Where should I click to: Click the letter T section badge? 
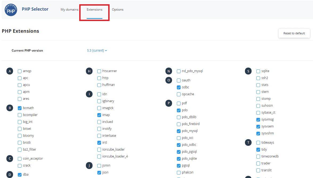point(248,142)
